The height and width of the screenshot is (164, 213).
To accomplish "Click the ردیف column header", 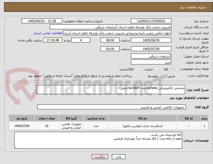I will tap(204, 118).
